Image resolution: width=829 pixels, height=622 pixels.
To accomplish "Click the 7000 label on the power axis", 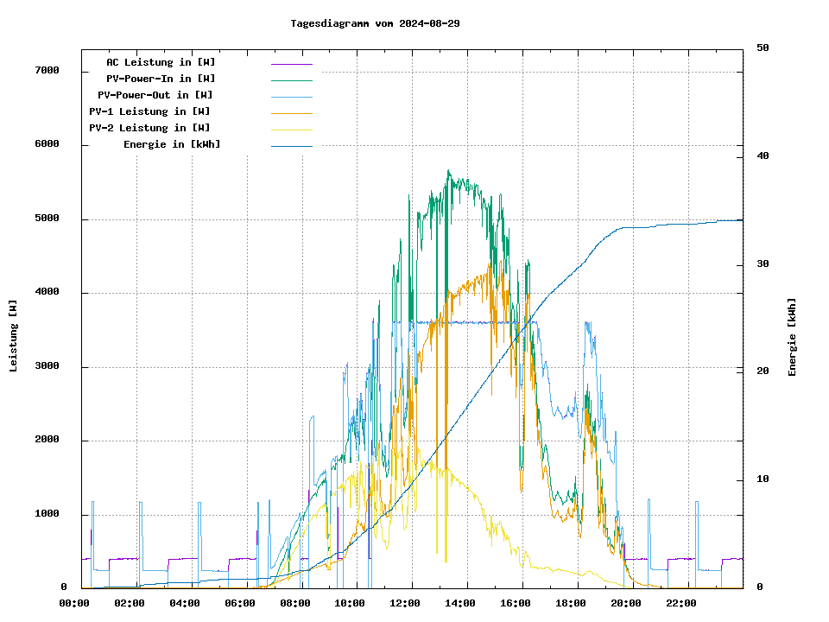I will coord(47,70).
